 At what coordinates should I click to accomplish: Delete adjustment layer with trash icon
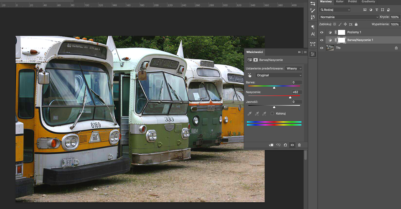[299, 145]
